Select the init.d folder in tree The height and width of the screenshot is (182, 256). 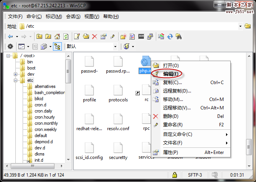pos(39,160)
